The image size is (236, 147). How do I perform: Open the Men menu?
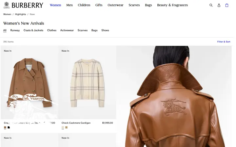(69, 5)
